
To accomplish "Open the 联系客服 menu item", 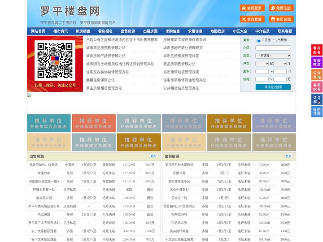I will pos(285,31).
